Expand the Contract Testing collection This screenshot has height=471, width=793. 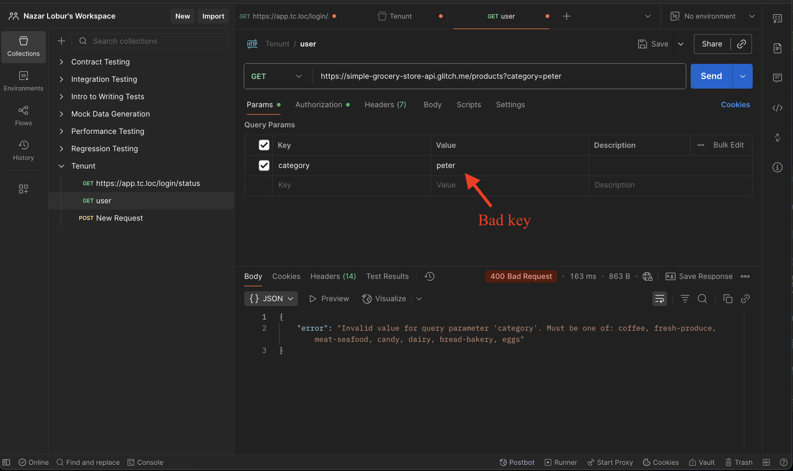[x=61, y=62]
